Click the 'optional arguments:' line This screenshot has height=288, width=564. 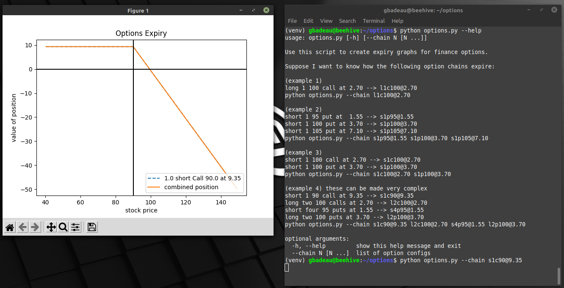click(317, 239)
